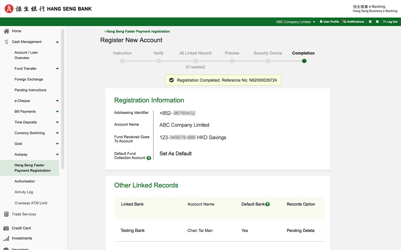Click the Credit Card menu label
401x250 pixels.
point(21,228)
